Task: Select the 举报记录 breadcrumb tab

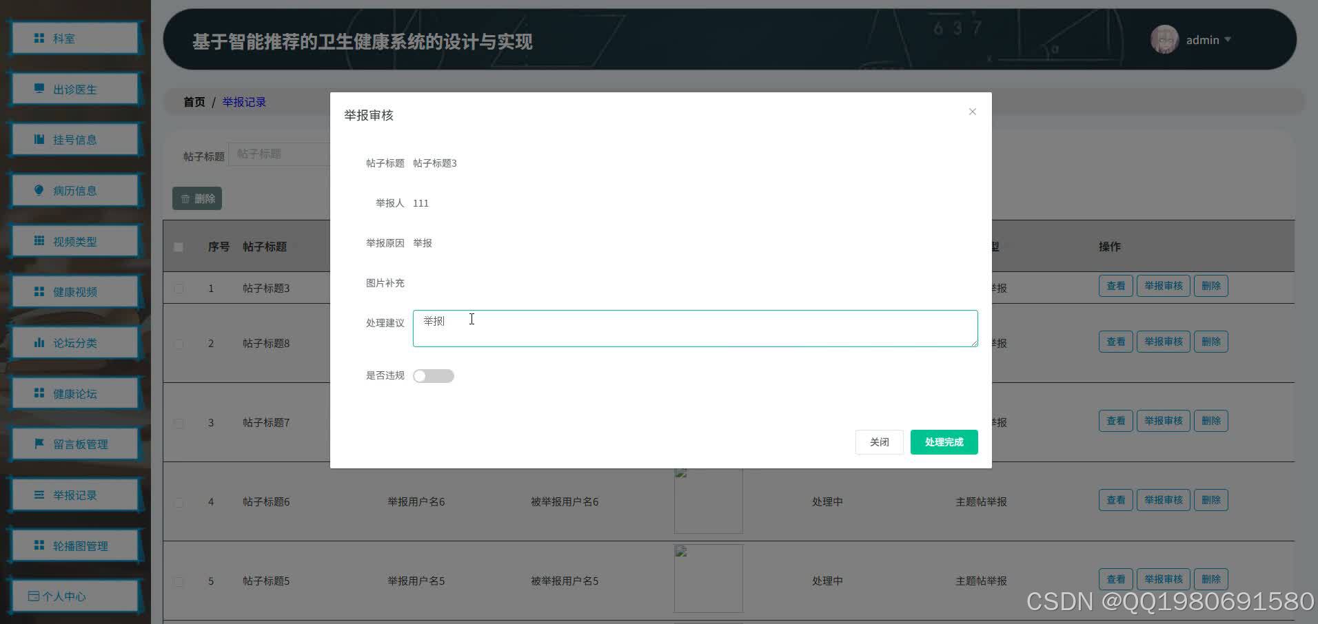Action: [243, 101]
